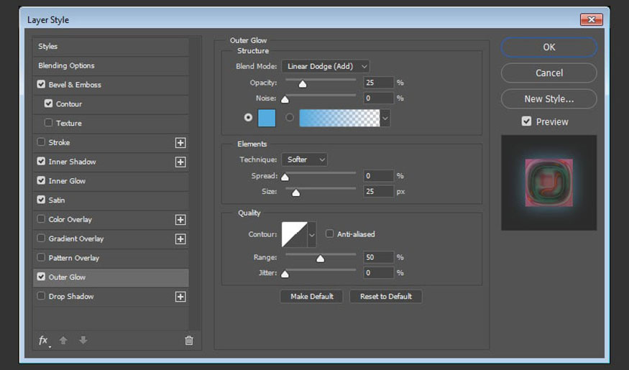Open the fx effects menu icon
The height and width of the screenshot is (370, 629).
pos(44,341)
